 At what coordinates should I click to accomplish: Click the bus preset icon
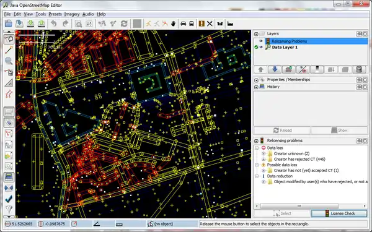click(x=192, y=24)
